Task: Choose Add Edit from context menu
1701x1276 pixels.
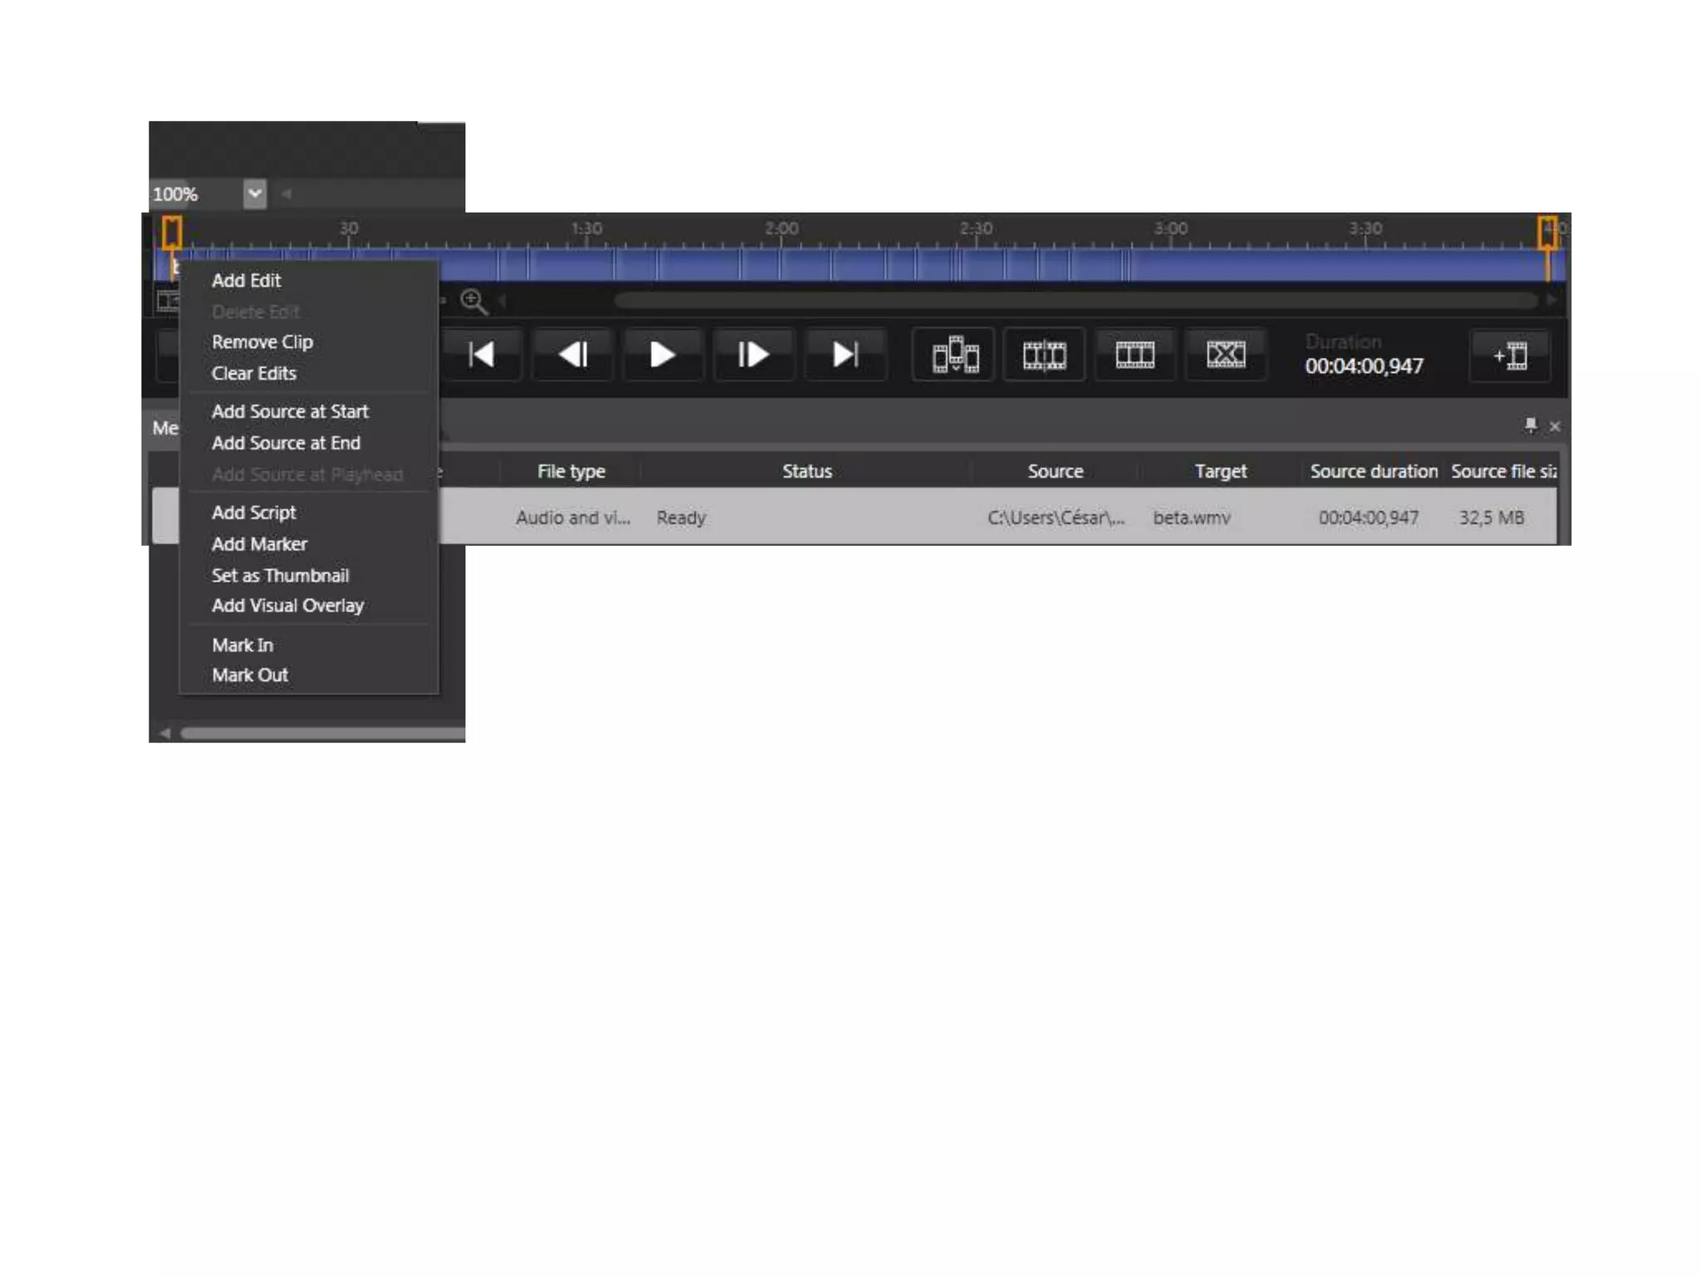Action: tap(246, 281)
